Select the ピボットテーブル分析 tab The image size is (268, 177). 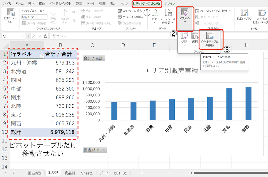147,3
